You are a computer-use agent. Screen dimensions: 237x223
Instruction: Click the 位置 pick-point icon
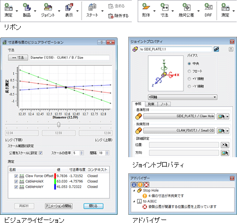click(x=225, y=145)
